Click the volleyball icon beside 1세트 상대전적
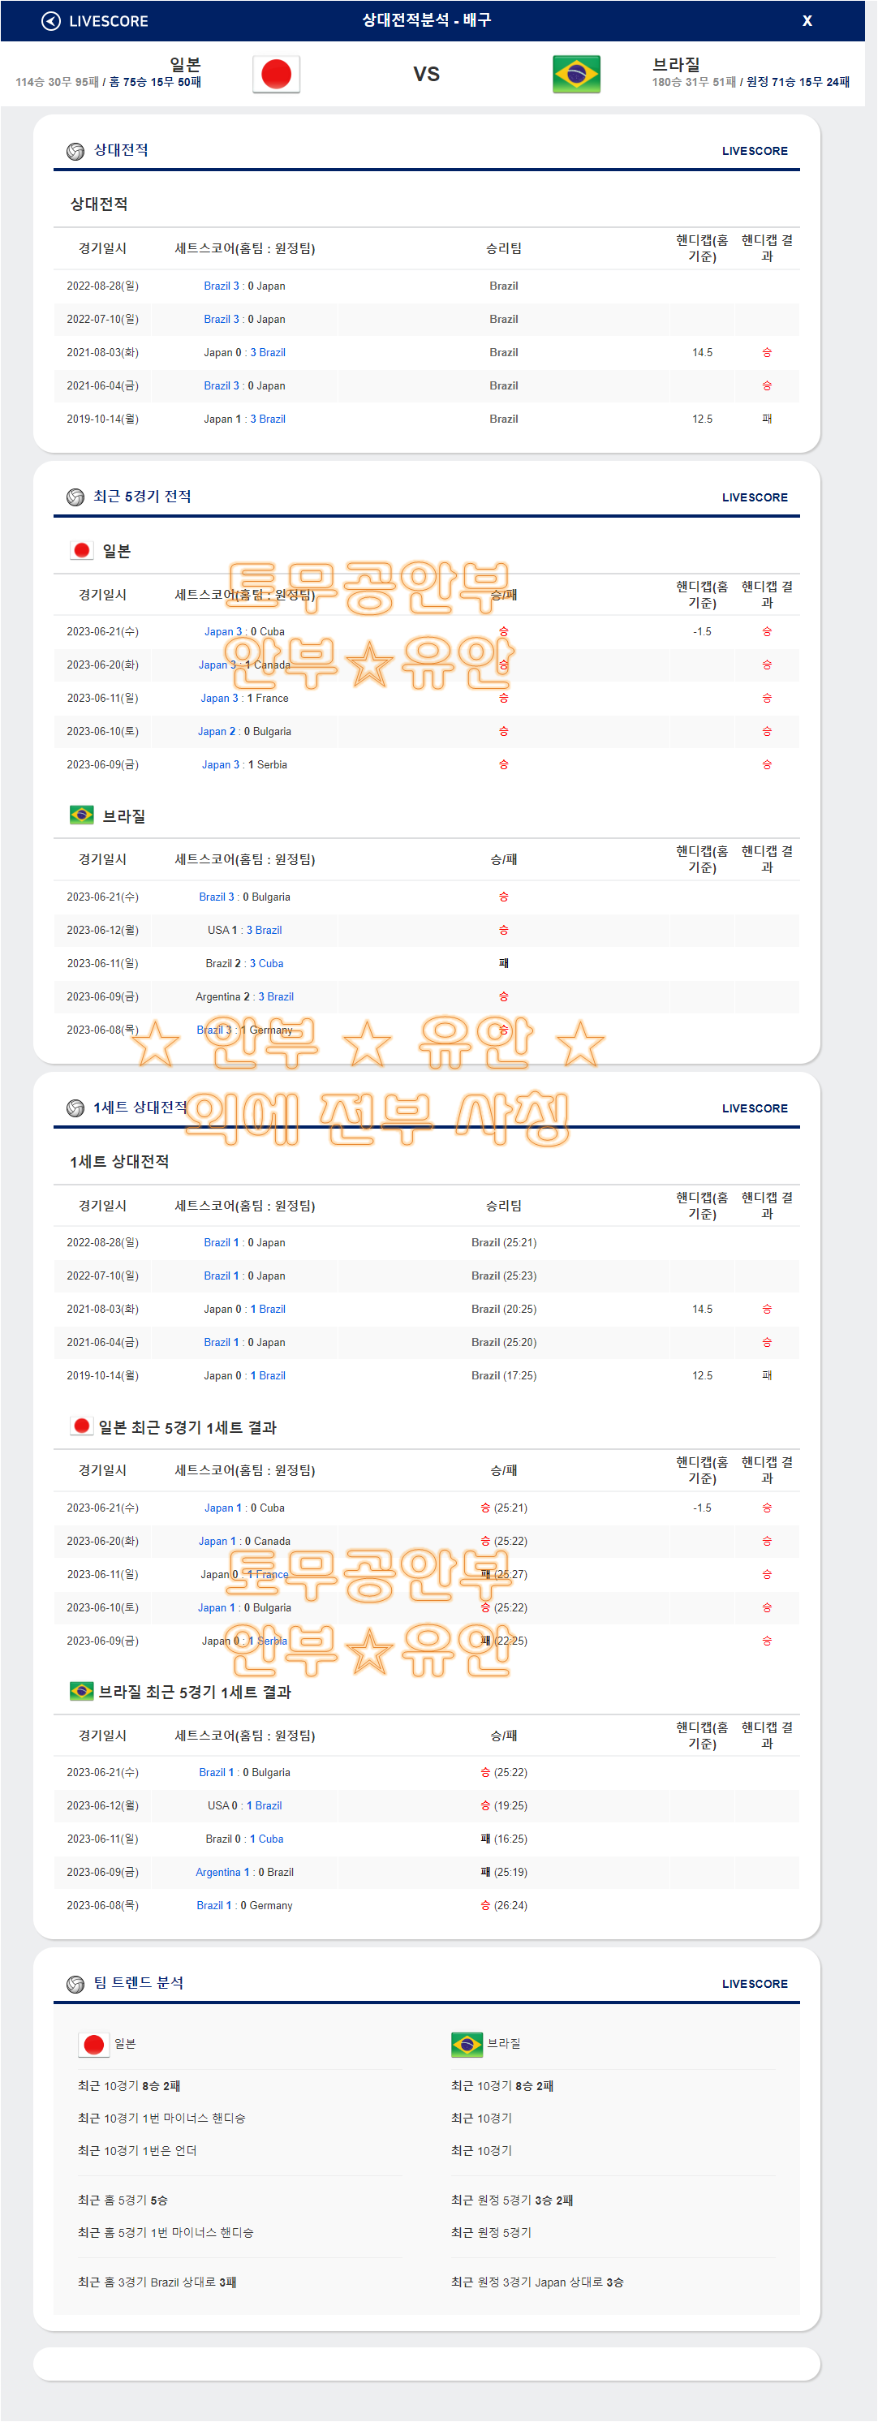This screenshot has width=878, height=2422. pyautogui.click(x=75, y=1108)
